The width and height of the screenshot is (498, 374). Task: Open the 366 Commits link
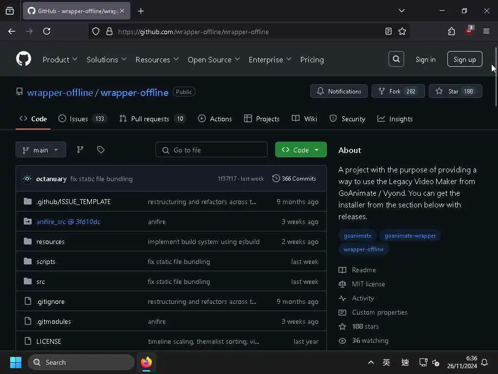(x=294, y=179)
